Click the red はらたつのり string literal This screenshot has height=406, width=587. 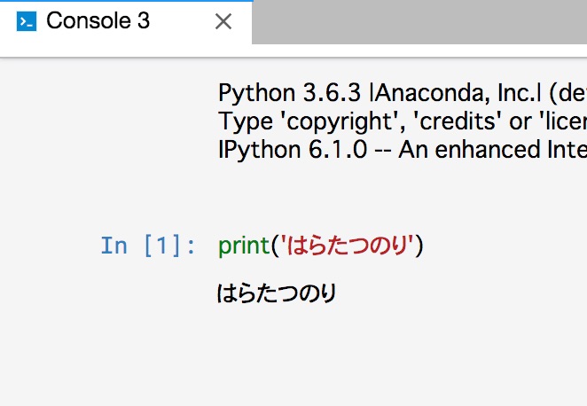pos(348,246)
